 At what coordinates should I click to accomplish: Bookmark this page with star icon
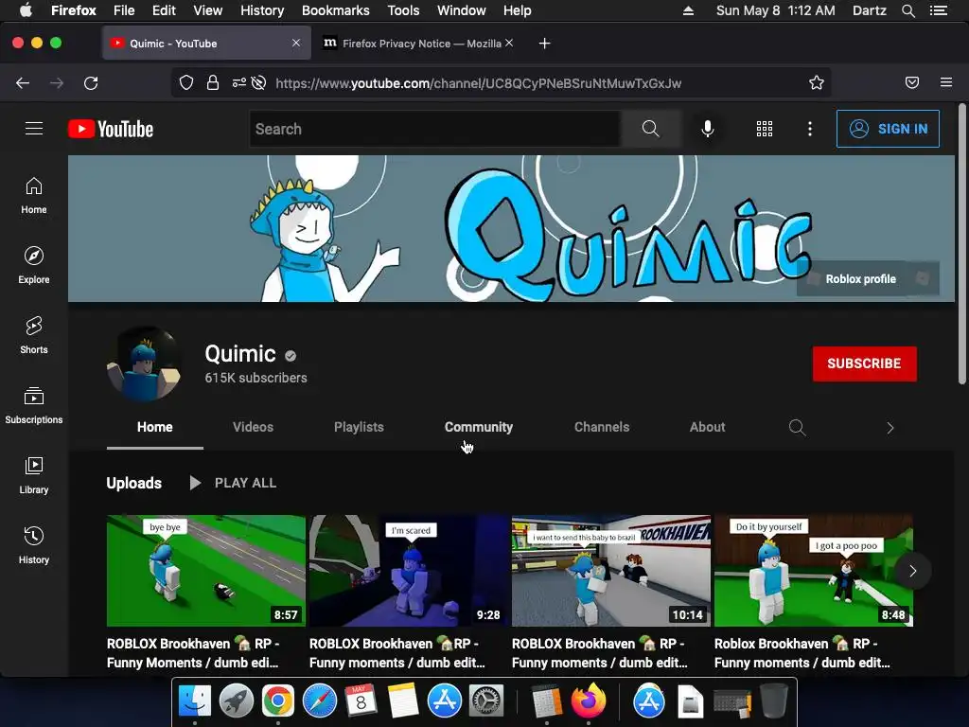pos(817,83)
